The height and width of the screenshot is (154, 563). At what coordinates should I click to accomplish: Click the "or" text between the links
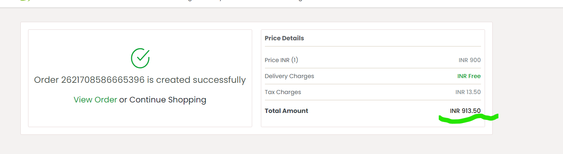(123, 100)
